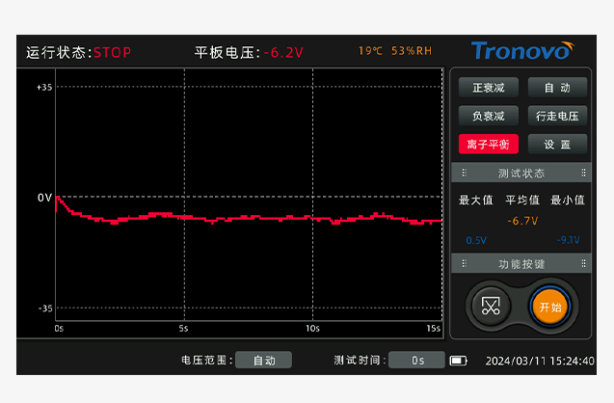Screen dimensions: 614x403
Task: Click the scissors cut icon button
Action: tap(491, 307)
